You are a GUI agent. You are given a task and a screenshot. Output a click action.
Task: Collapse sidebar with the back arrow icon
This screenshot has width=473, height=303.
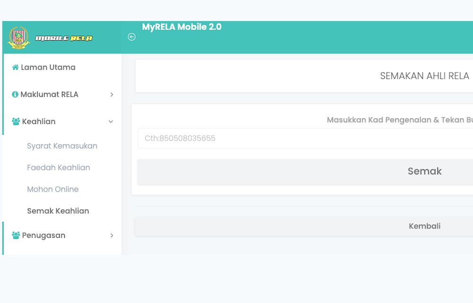(x=131, y=37)
